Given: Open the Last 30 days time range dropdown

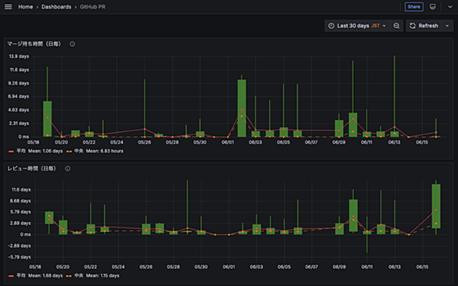Looking at the screenshot, I should click(357, 26).
